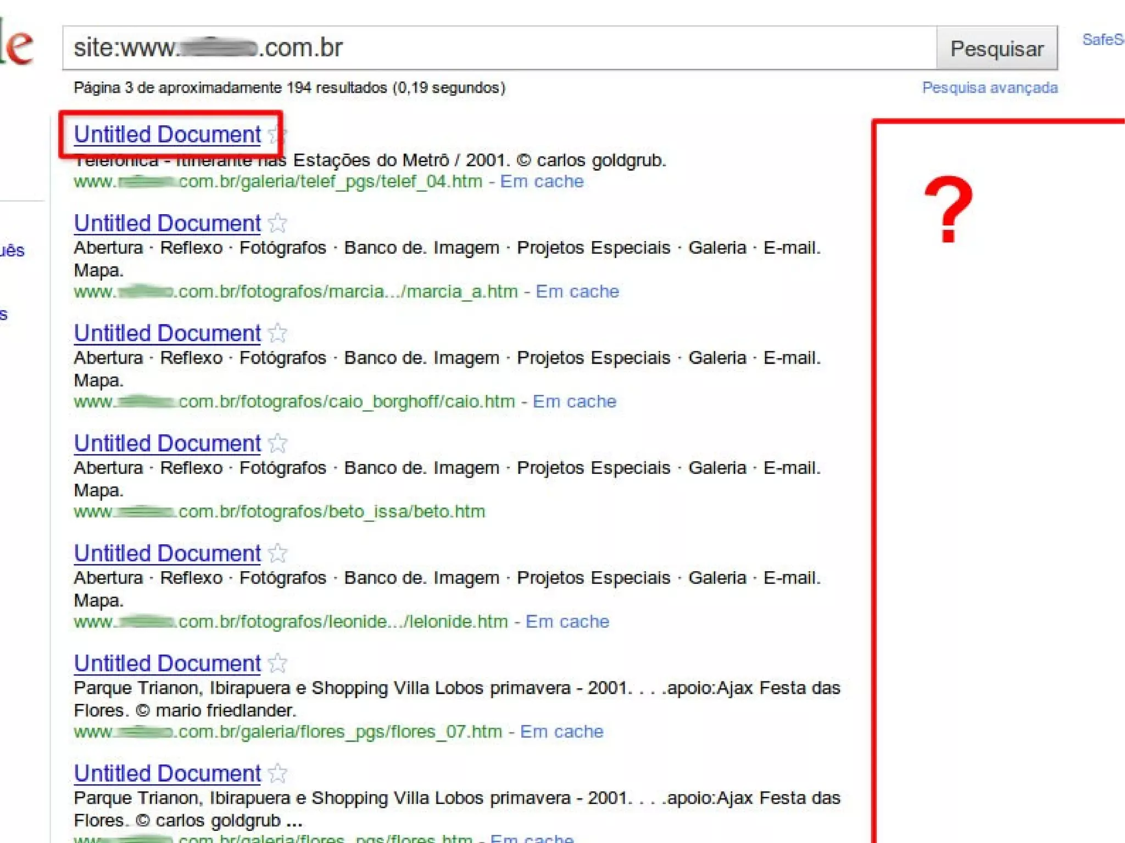View Em cache for telef_04.htm
Image resolution: width=1125 pixels, height=843 pixels.
coord(542,182)
